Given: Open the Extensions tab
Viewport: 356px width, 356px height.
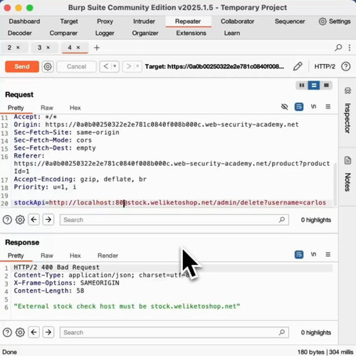Looking at the screenshot, I should point(191,33).
